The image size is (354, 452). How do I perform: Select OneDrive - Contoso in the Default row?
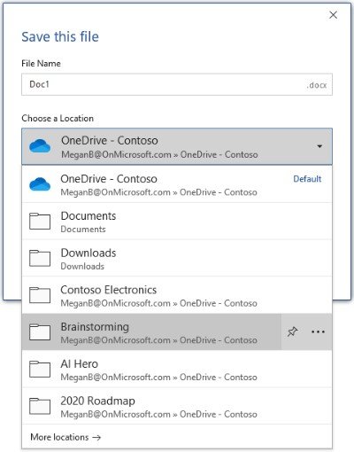109,179
